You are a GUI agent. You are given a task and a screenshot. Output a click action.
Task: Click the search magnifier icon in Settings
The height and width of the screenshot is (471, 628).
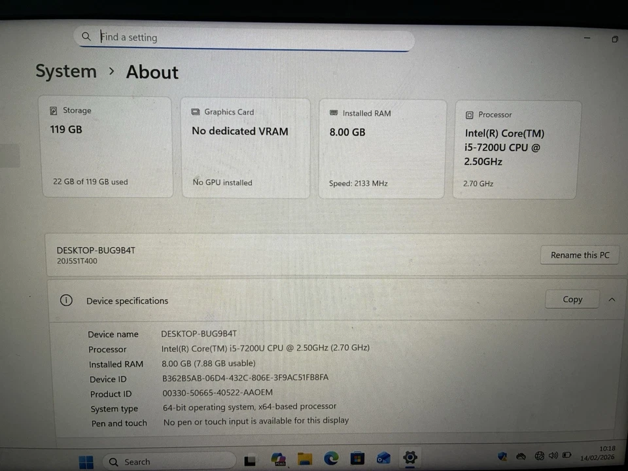(86, 37)
